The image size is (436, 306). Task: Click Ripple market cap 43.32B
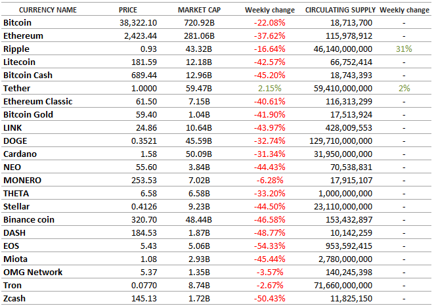[199, 49]
